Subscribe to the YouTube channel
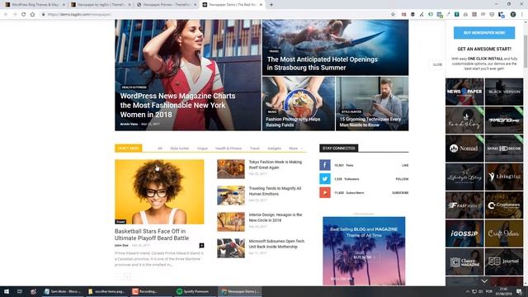 pos(400,193)
